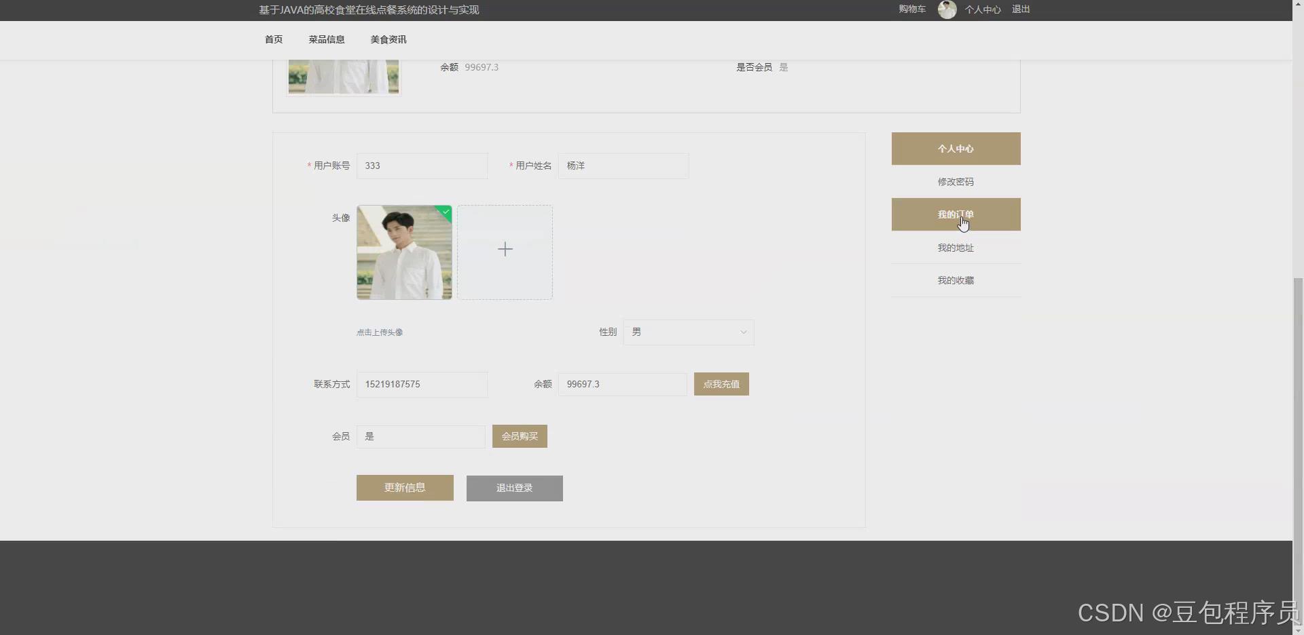Open the shopping cart 购物车
Screen dimensions: 1304x635
coord(912,9)
